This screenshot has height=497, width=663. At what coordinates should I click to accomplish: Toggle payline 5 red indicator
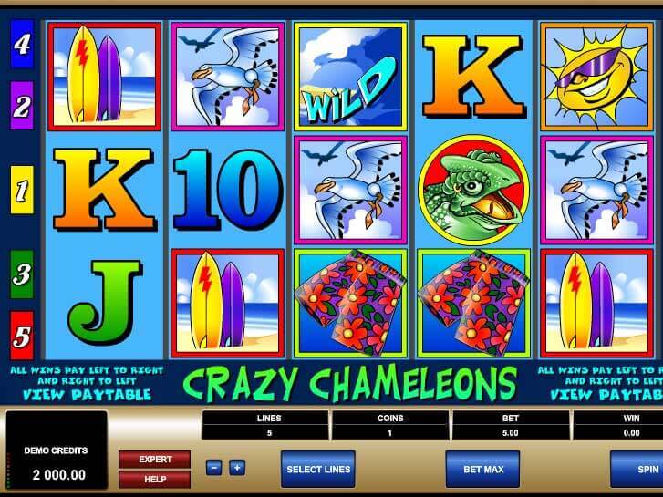(x=22, y=336)
